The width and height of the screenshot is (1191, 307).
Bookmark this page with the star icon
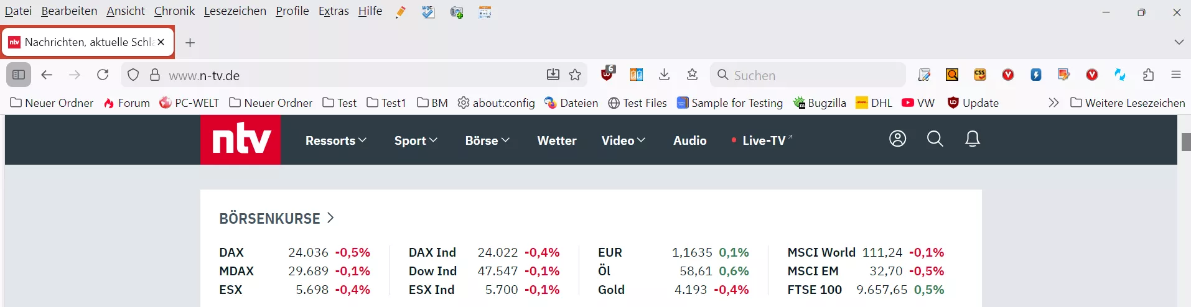click(x=575, y=75)
